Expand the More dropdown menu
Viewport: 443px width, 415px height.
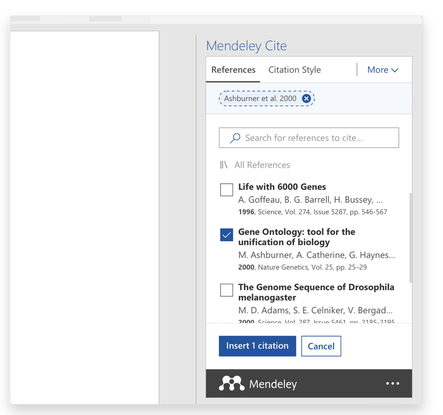click(383, 70)
